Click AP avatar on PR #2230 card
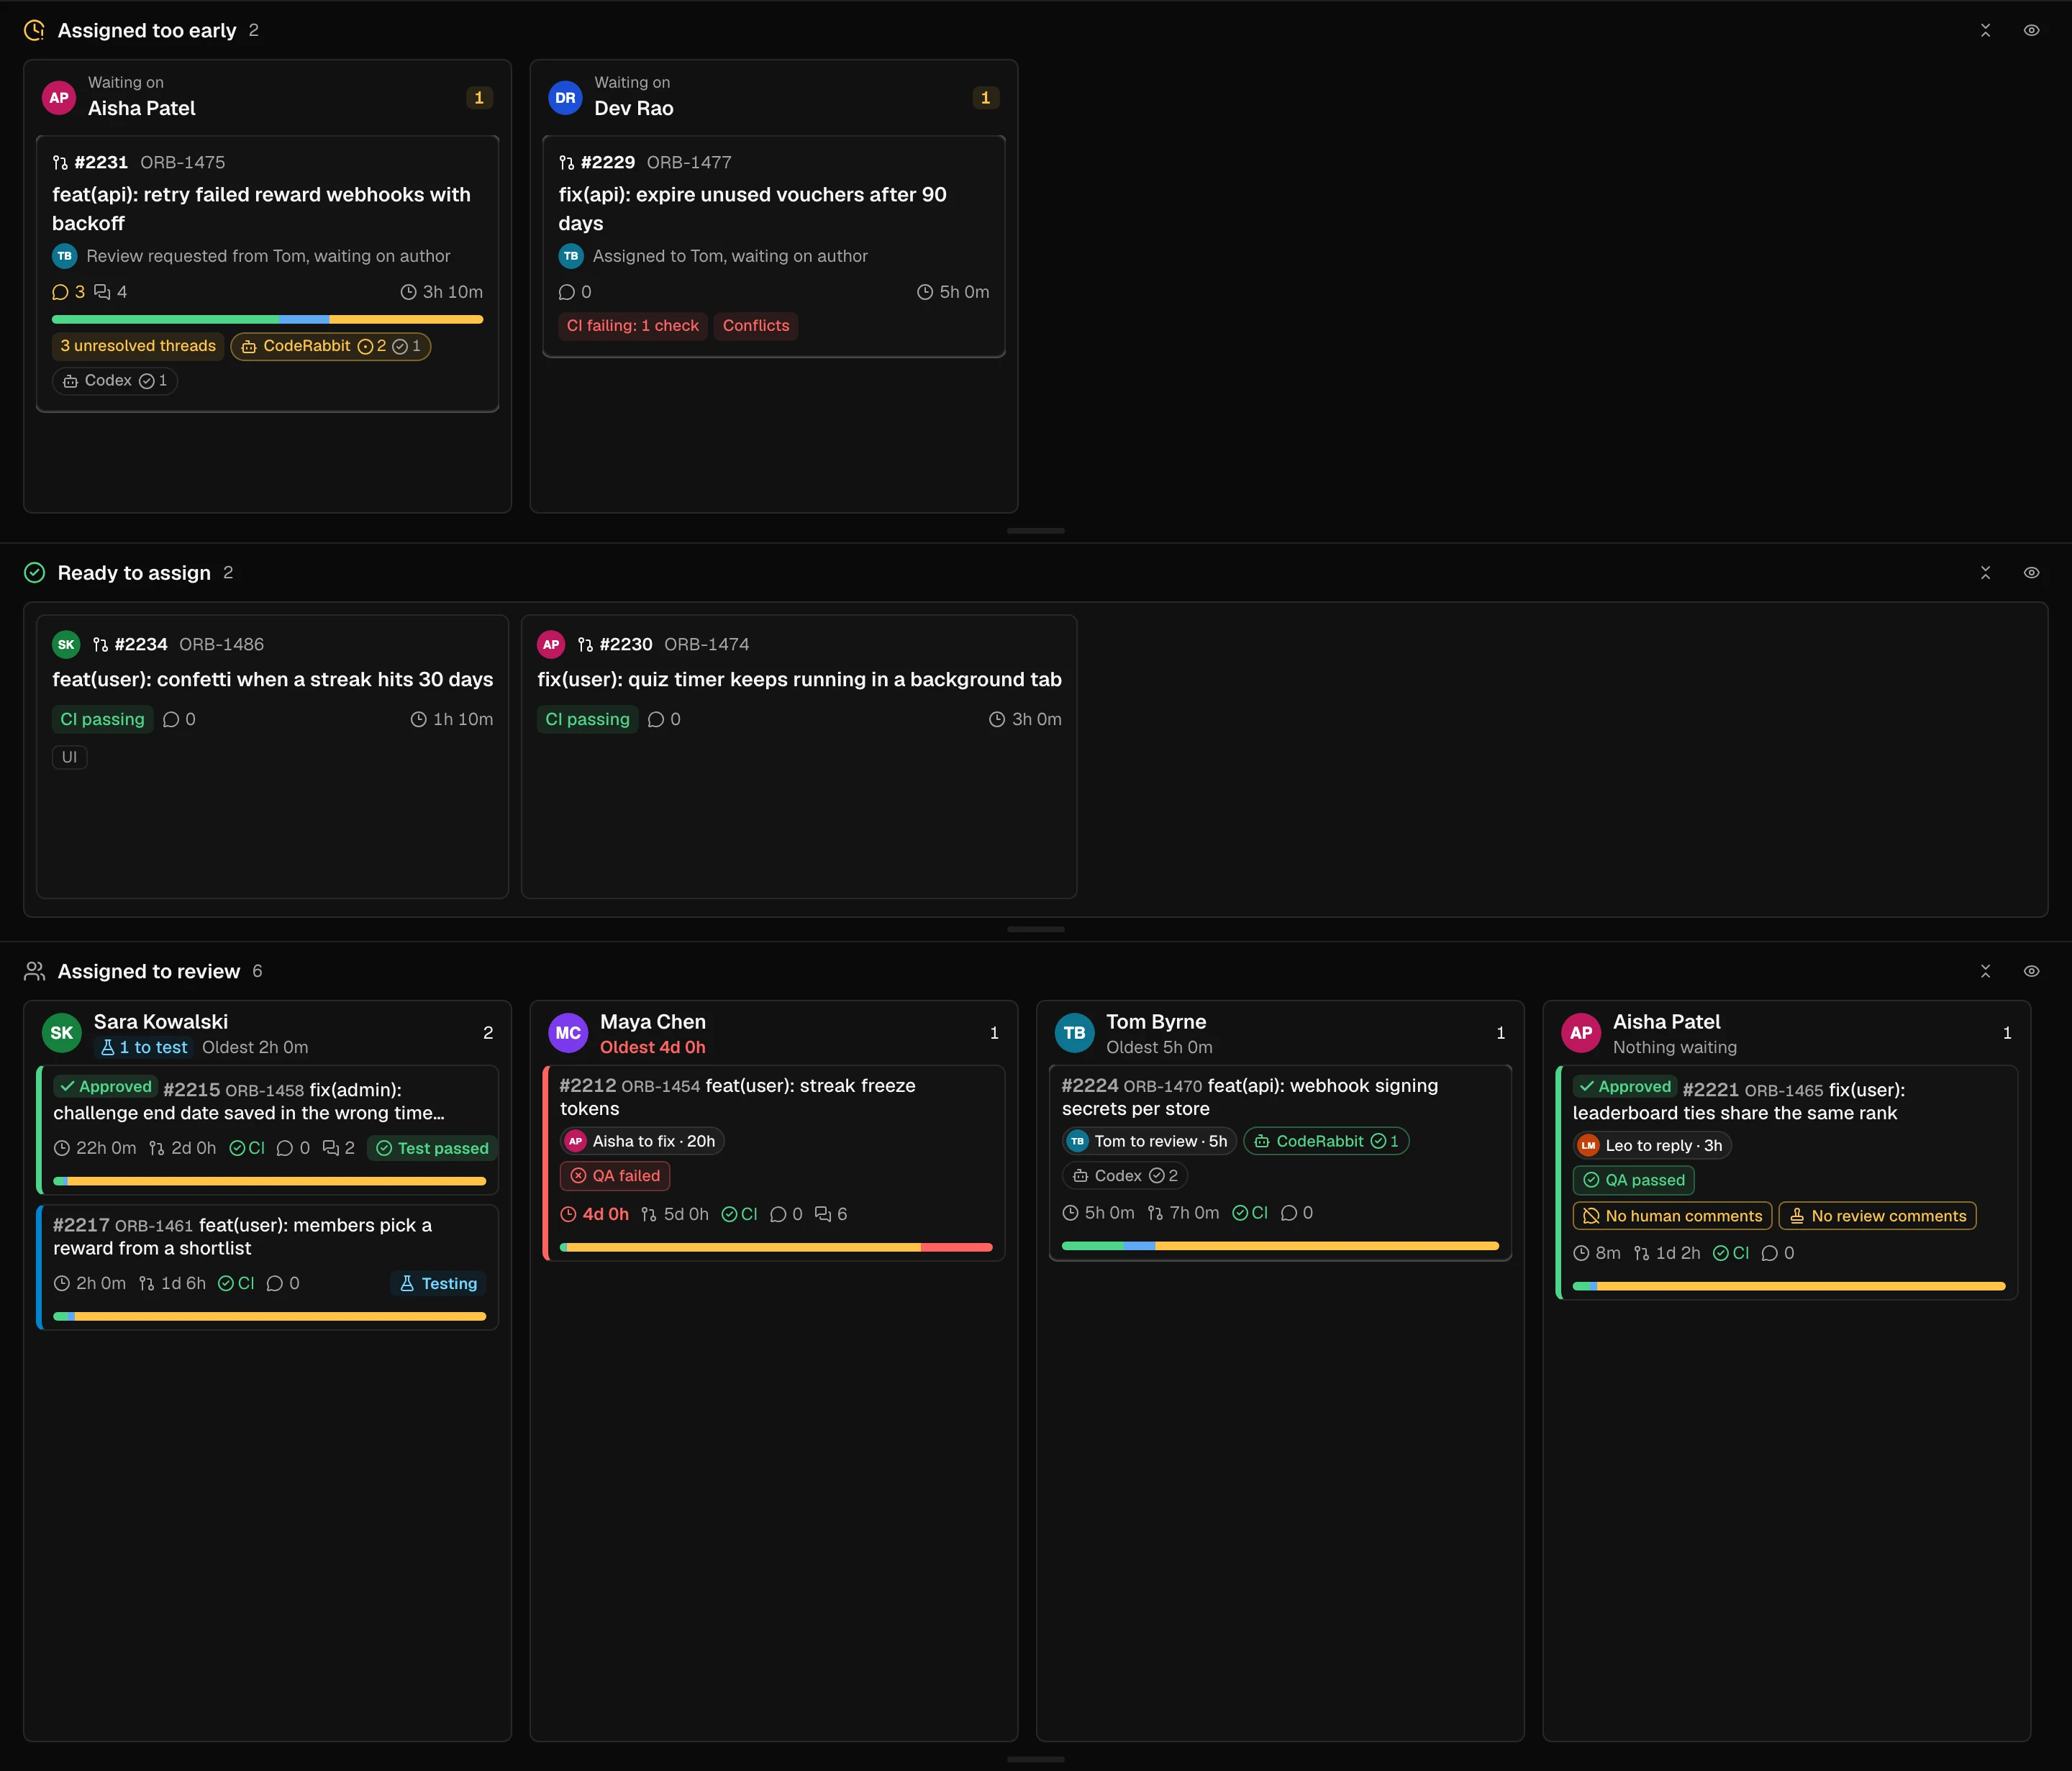Image resolution: width=2072 pixels, height=1771 pixels. click(x=551, y=645)
